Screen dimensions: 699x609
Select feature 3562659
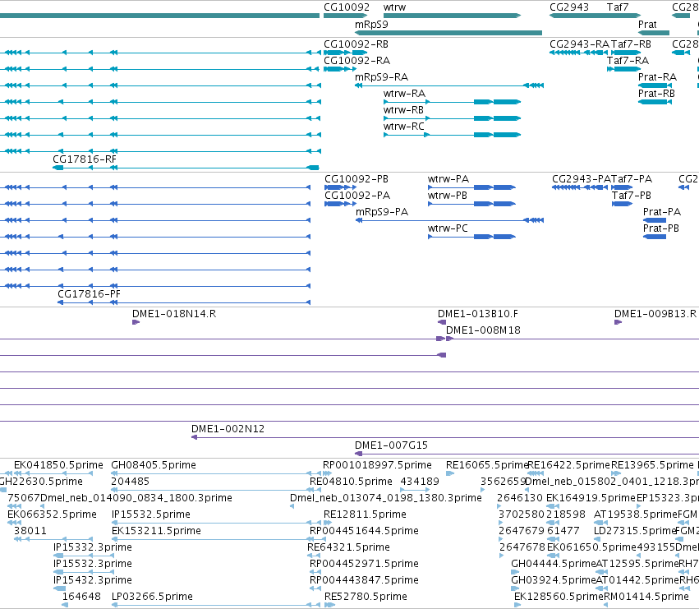(x=503, y=482)
